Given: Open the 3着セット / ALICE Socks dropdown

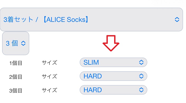Looking at the screenshot, I should pos(91,20).
